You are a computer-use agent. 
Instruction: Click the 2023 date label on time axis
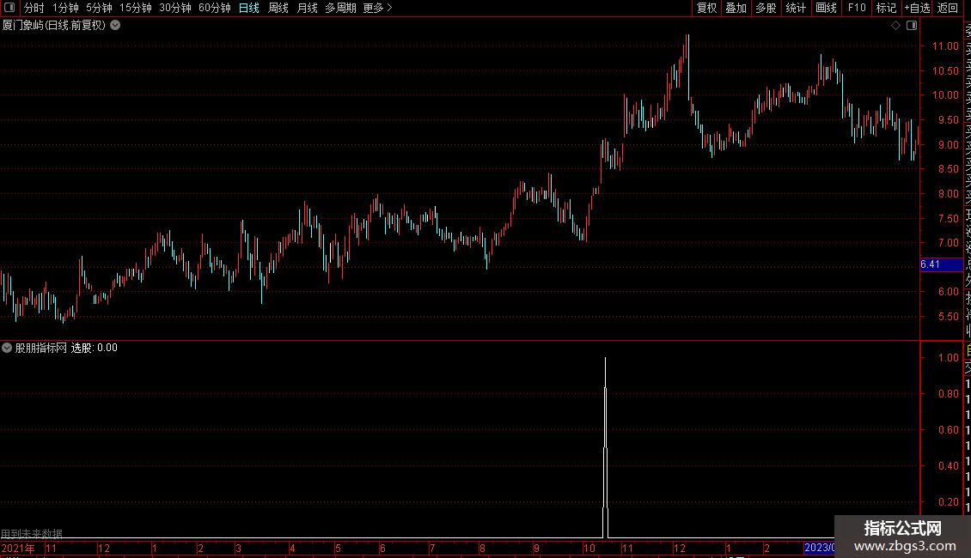click(819, 548)
